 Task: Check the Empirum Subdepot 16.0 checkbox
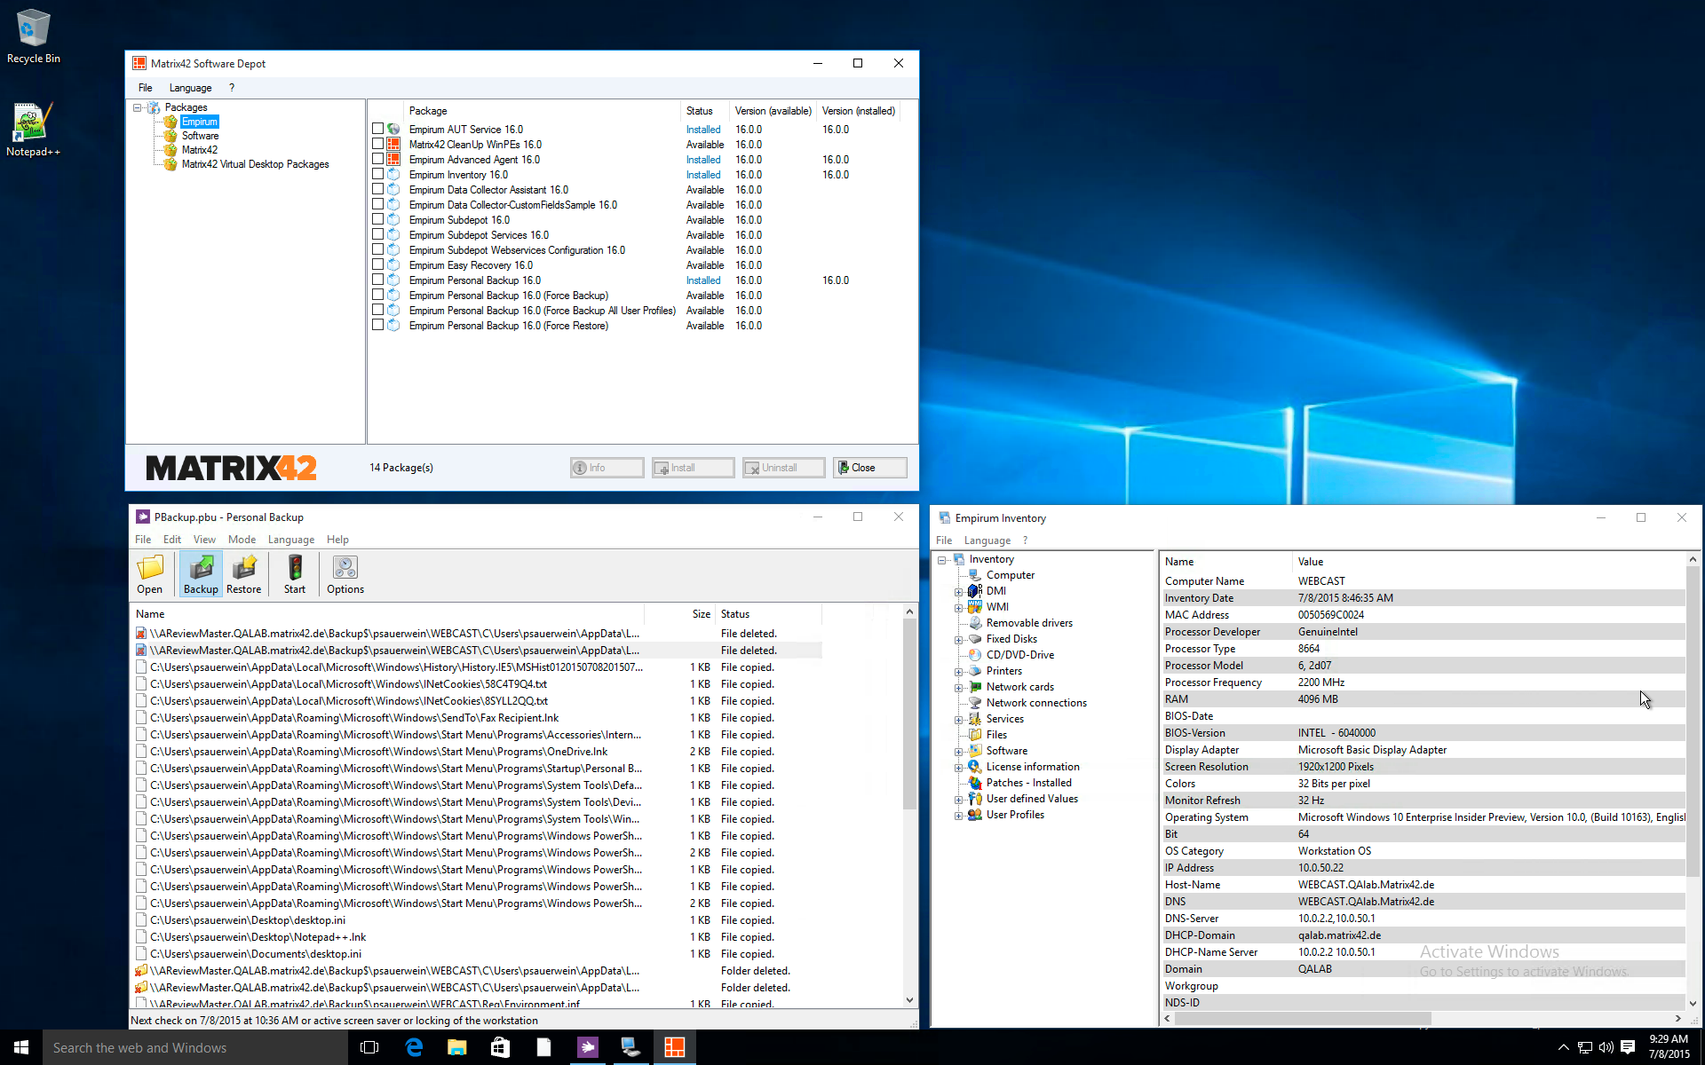[x=378, y=219]
